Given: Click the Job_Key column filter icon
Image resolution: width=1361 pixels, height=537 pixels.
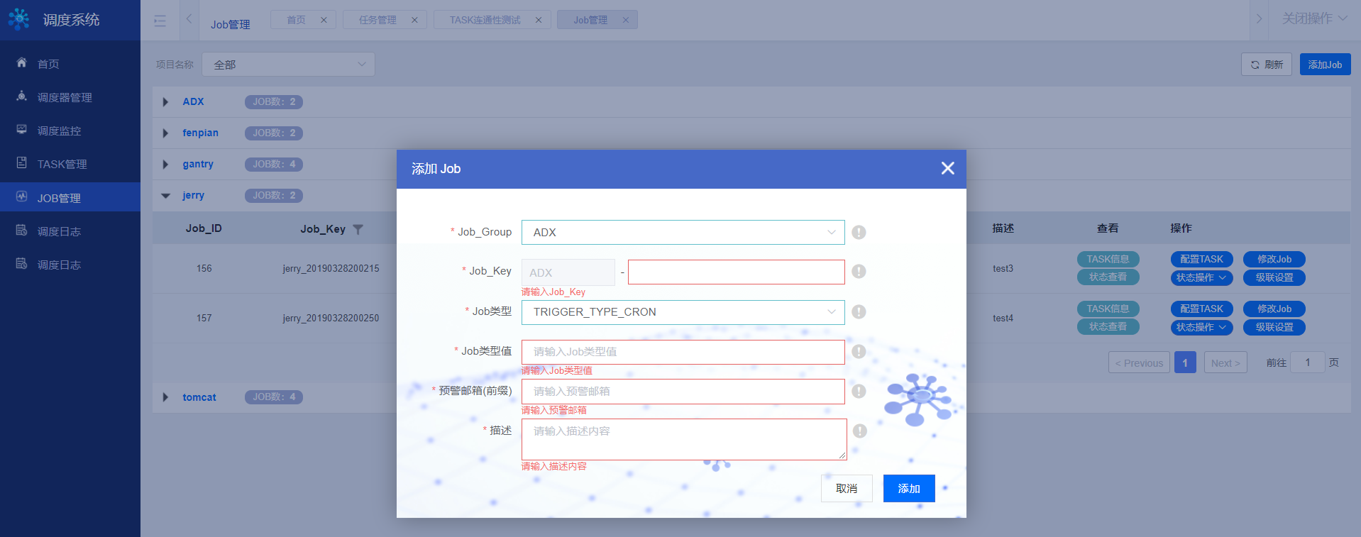Looking at the screenshot, I should (358, 229).
